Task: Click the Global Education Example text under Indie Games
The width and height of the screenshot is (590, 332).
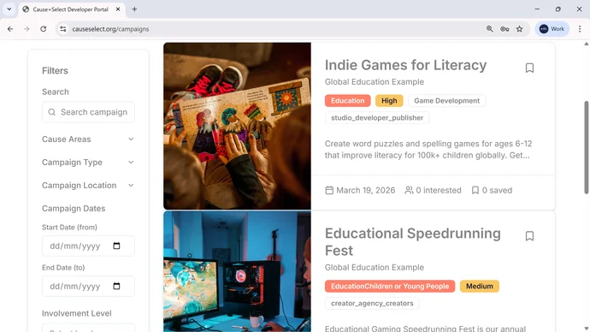Action: click(375, 81)
